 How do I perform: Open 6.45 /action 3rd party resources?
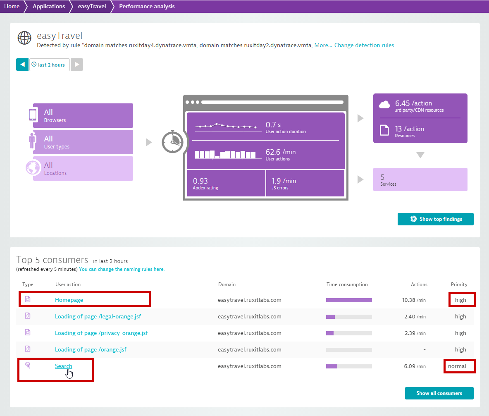pos(420,106)
